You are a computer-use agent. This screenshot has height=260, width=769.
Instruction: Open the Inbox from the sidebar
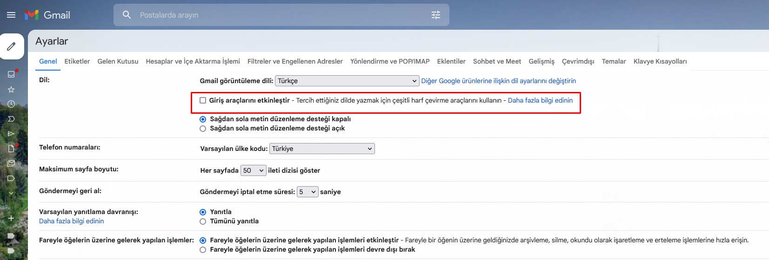[x=12, y=74]
